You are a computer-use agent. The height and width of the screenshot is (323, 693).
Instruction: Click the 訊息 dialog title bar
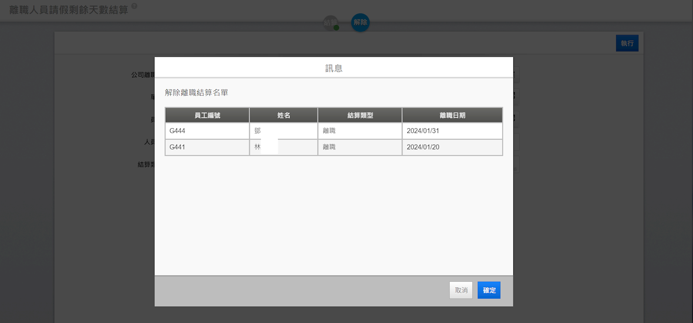tap(334, 68)
